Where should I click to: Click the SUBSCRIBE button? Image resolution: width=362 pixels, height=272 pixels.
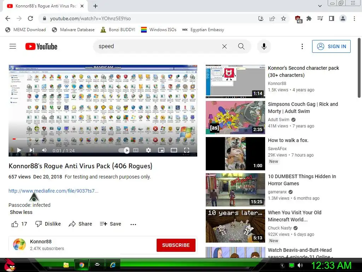176,245
